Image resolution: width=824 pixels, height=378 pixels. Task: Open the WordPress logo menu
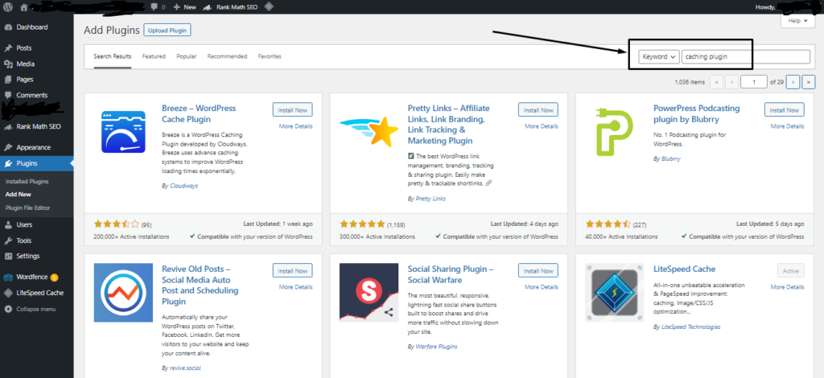[x=8, y=6]
